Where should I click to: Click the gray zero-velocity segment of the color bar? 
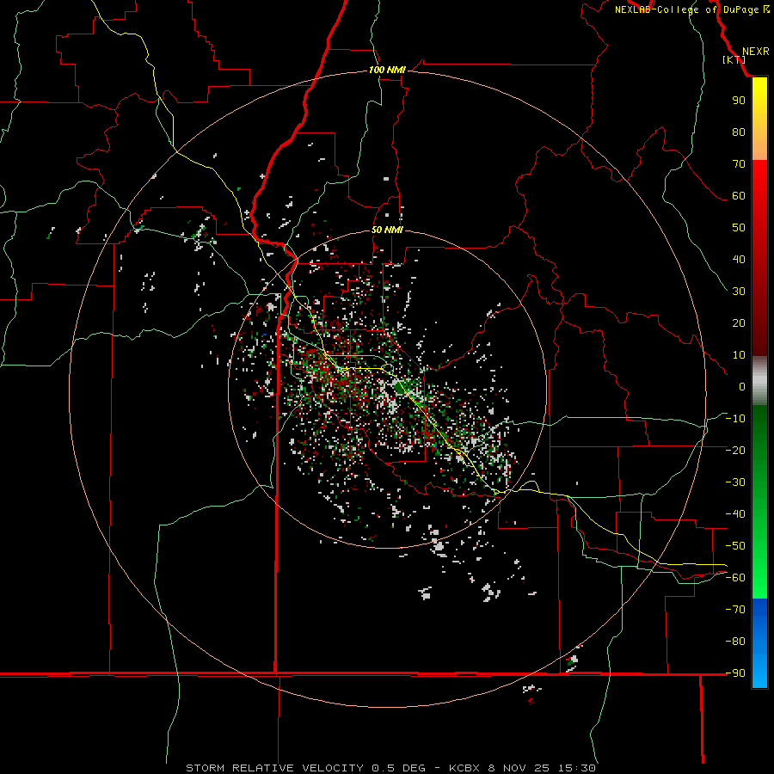[759, 381]
